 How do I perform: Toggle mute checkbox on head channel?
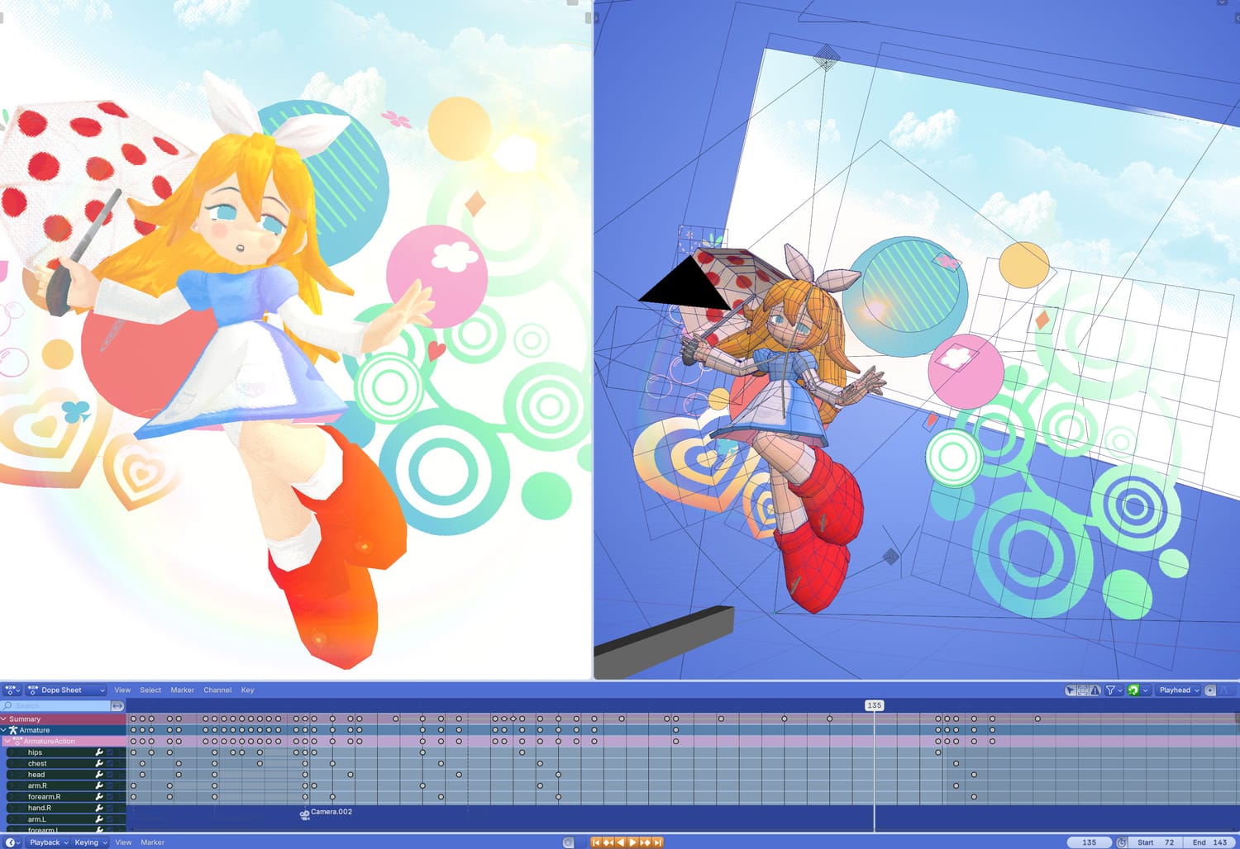(x=110, y=775)
